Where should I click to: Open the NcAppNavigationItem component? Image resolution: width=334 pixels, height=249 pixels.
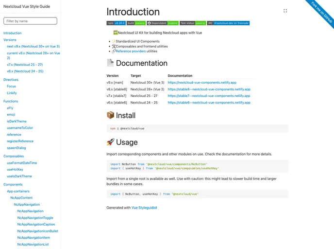33,237
